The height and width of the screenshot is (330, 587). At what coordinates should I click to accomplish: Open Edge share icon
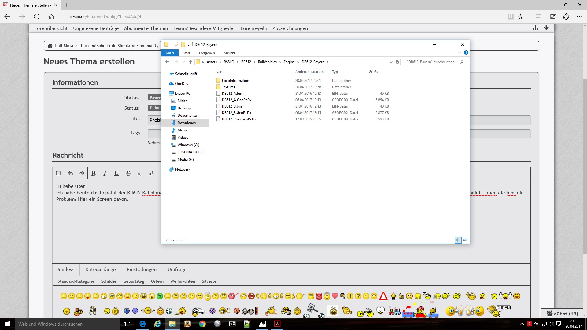pos(566,16)
